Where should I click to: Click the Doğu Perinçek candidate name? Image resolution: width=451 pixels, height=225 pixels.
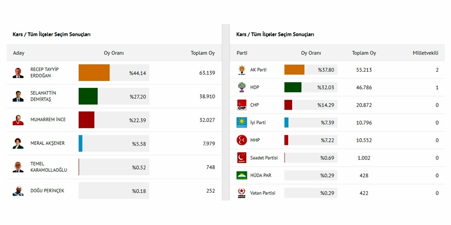47,191
